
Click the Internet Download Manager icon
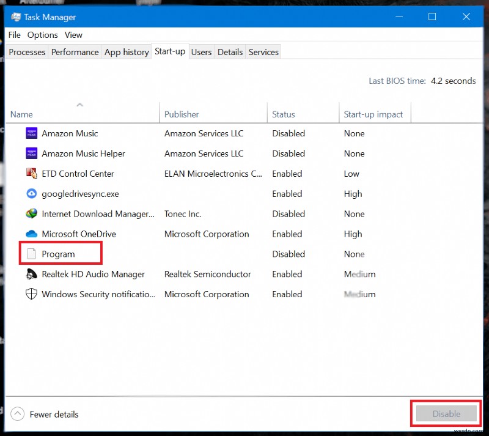point(31,214)
